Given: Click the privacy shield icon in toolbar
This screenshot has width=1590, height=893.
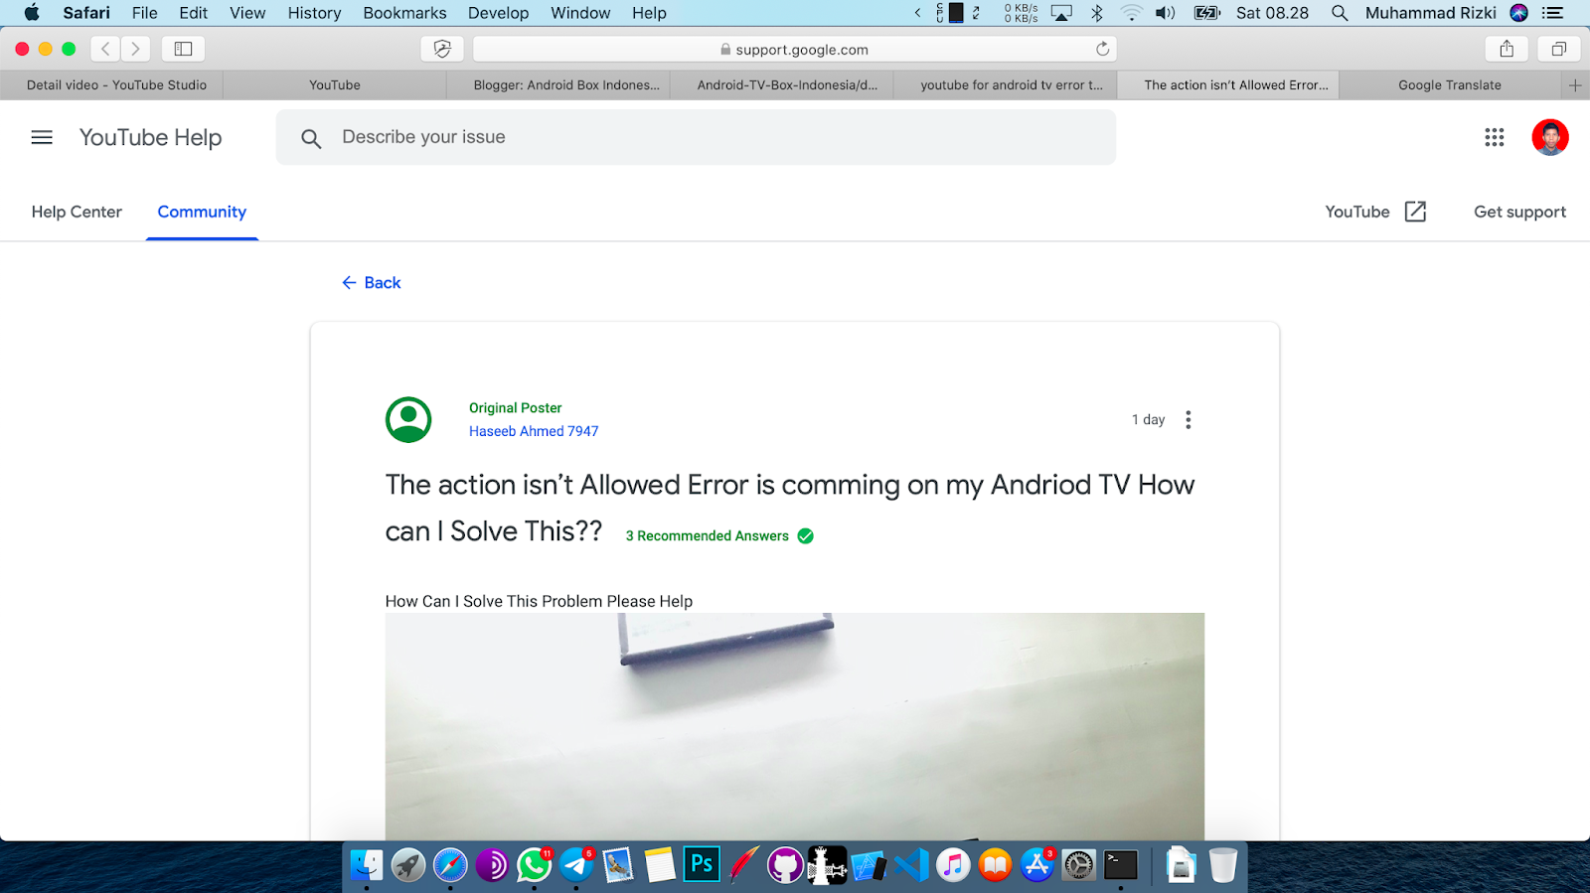Looking at the screenshot, I should (442, 49).
